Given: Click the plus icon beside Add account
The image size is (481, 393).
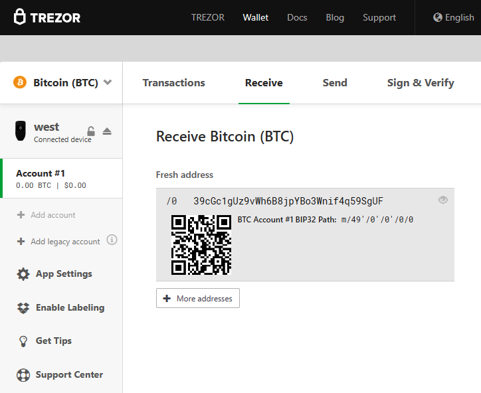Looking at the screenshot, I should coord(21,215).
